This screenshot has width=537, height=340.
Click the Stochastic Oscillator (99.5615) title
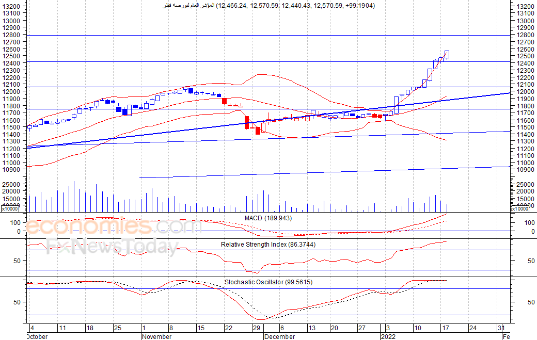(x=268, y=282)
